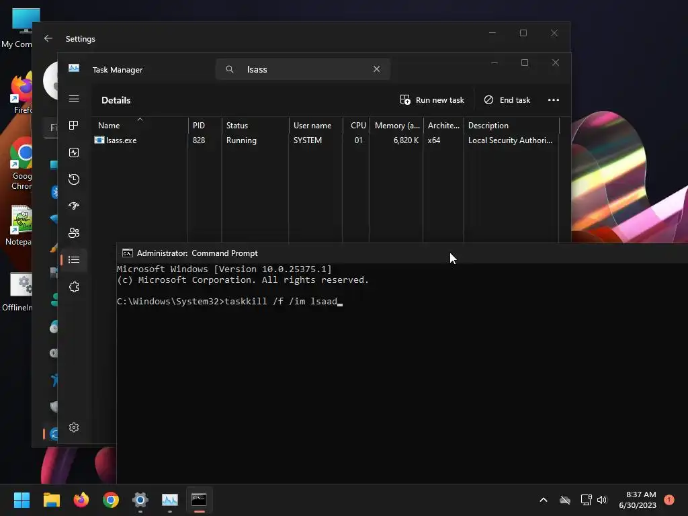This screenshot has height=516, width=688.
Task: Click the x64 architecture cell
Action: coord(434,140)
